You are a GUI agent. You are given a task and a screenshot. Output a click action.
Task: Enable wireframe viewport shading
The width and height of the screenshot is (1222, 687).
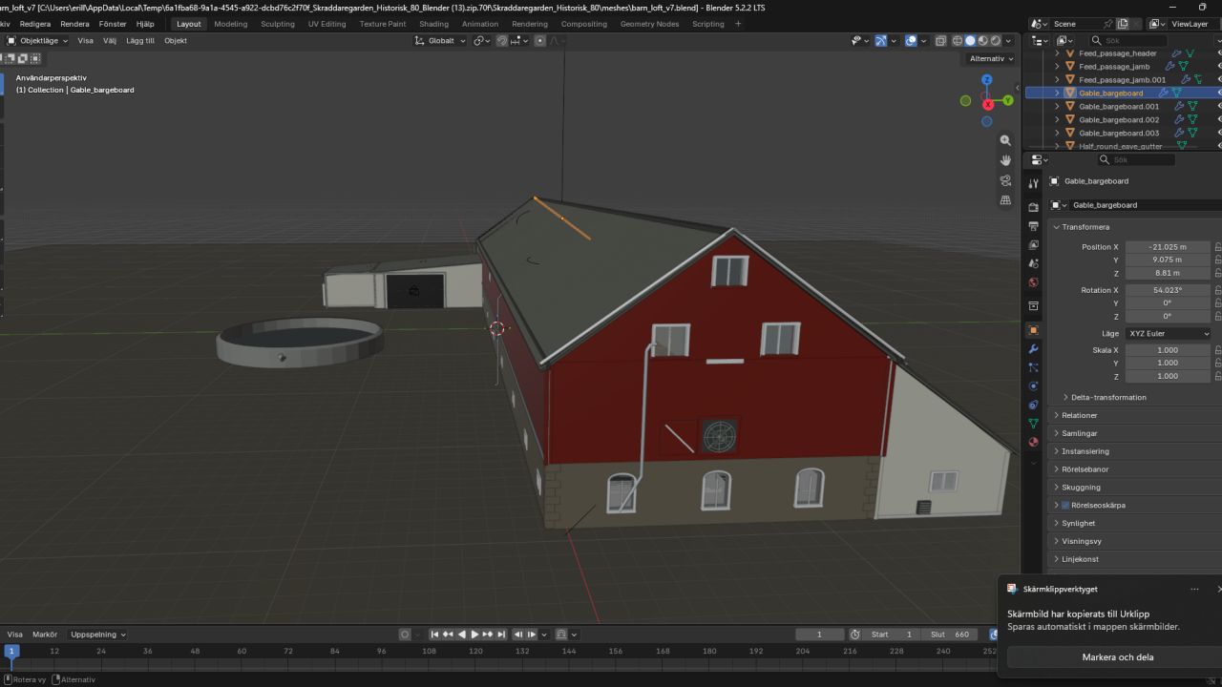pyautogui.click(x=958, y=41)
